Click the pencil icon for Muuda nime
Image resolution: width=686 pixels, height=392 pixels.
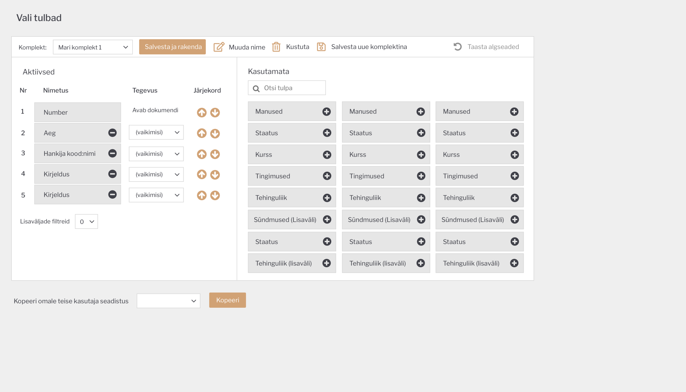click(x=219, y=47)
